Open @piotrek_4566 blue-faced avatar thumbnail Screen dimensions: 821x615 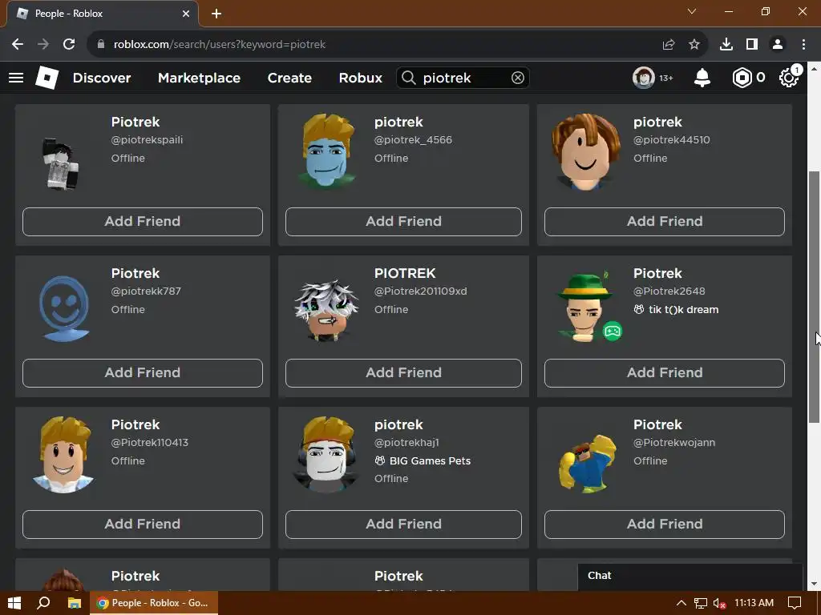327,151
